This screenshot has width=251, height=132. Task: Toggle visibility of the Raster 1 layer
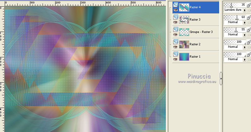[x=175, y=60]
